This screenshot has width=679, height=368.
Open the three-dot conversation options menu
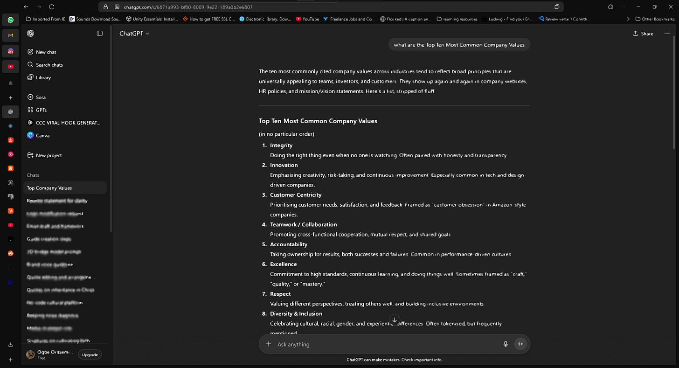click(x=667, y=34)
